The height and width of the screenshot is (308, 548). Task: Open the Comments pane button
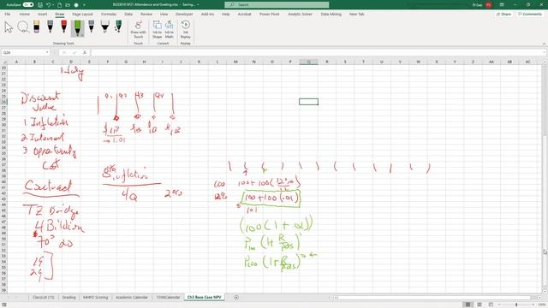click(x=529, y=14)
